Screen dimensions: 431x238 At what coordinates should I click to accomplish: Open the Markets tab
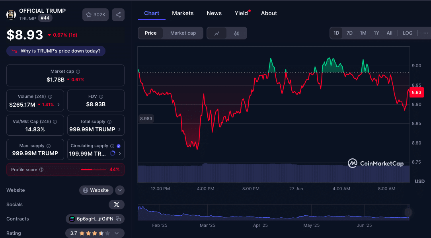[x=183, y=13]
